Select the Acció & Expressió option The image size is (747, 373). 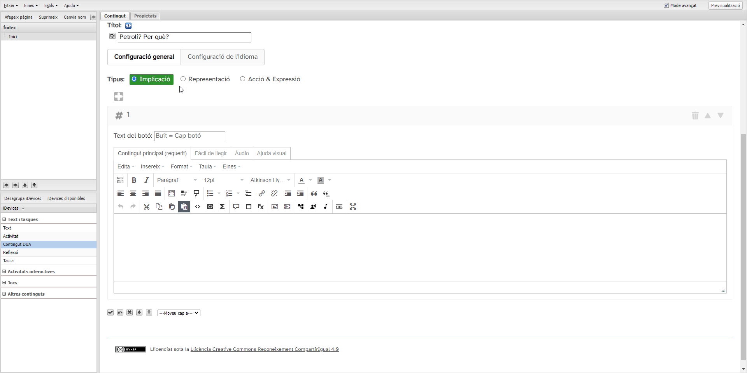click(242, 79)
